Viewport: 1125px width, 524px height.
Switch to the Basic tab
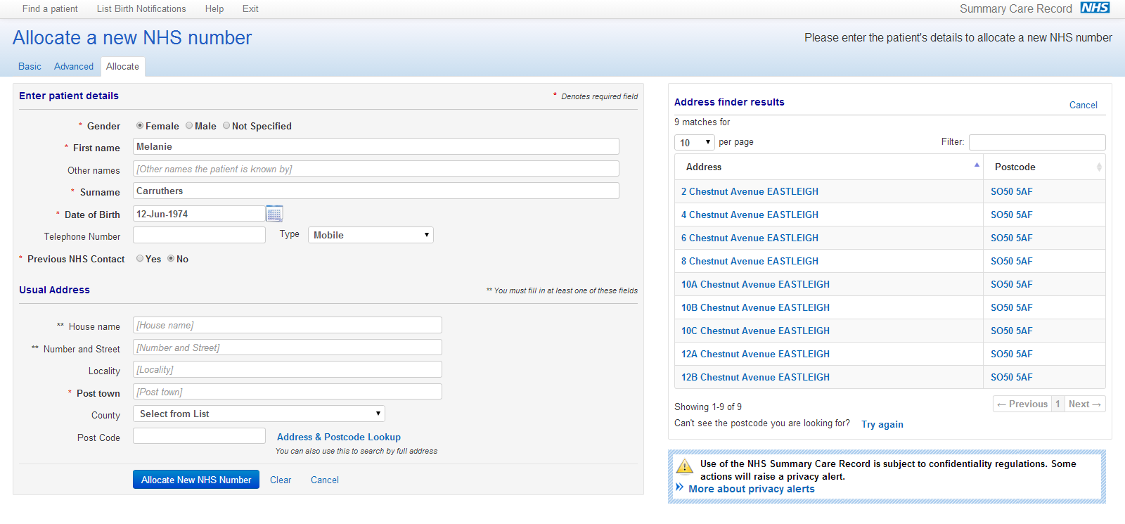click(x=30, y=66)
